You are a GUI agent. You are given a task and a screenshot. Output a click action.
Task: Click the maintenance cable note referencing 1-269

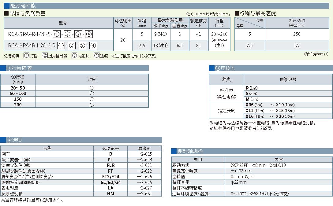(242, 128)
